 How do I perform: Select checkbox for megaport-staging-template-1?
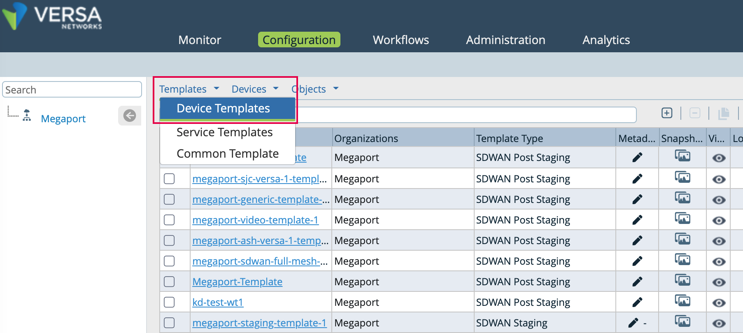[169, 323]
